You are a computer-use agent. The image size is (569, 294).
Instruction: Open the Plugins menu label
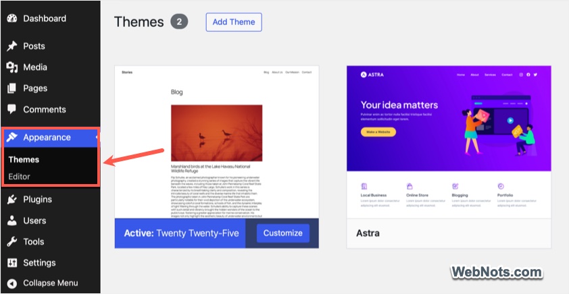pyautogui.click(x=37, y=200)
